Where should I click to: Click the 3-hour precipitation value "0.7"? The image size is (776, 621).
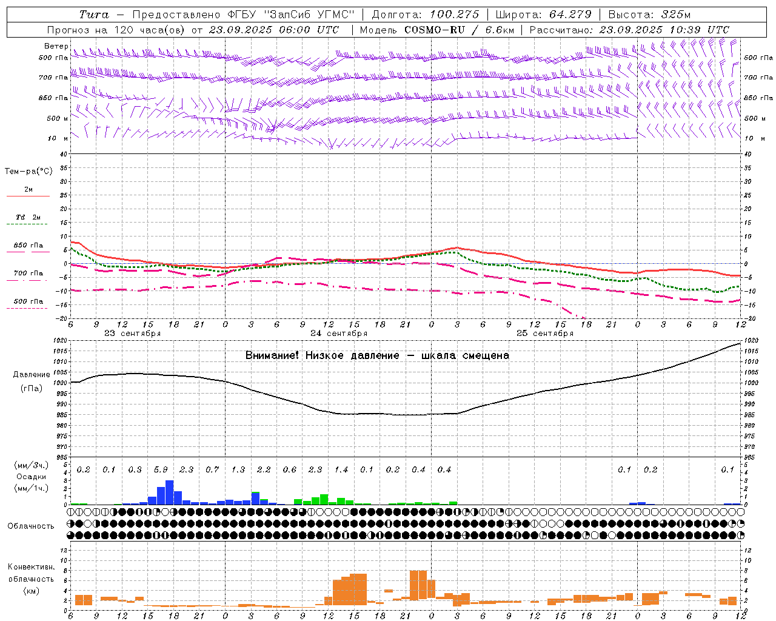(212, 470)
